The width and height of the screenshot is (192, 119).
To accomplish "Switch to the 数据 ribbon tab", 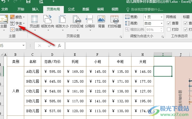I will tap(86, 9).
